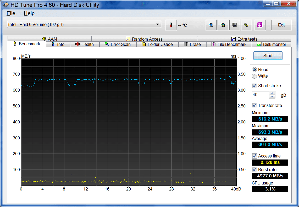299x207 pixels.
Task: Open the File Benchmark tab
Action: coord(229,44)
